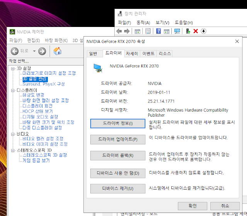The height and width of the screenshot is (216, 247).
Task: Open the 디스플레이 회전 link
Action: tap(37, 106)
